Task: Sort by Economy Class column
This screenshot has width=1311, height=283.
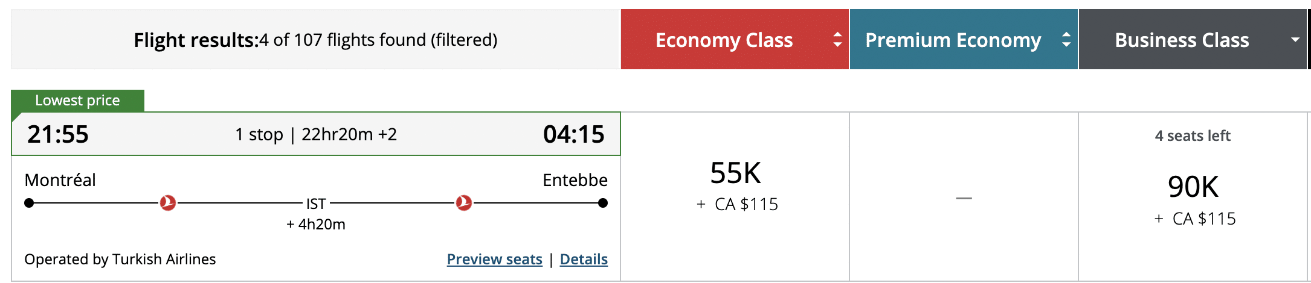Action: 724,40
